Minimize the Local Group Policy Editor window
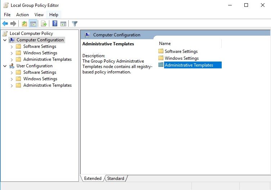 [230, 5]
